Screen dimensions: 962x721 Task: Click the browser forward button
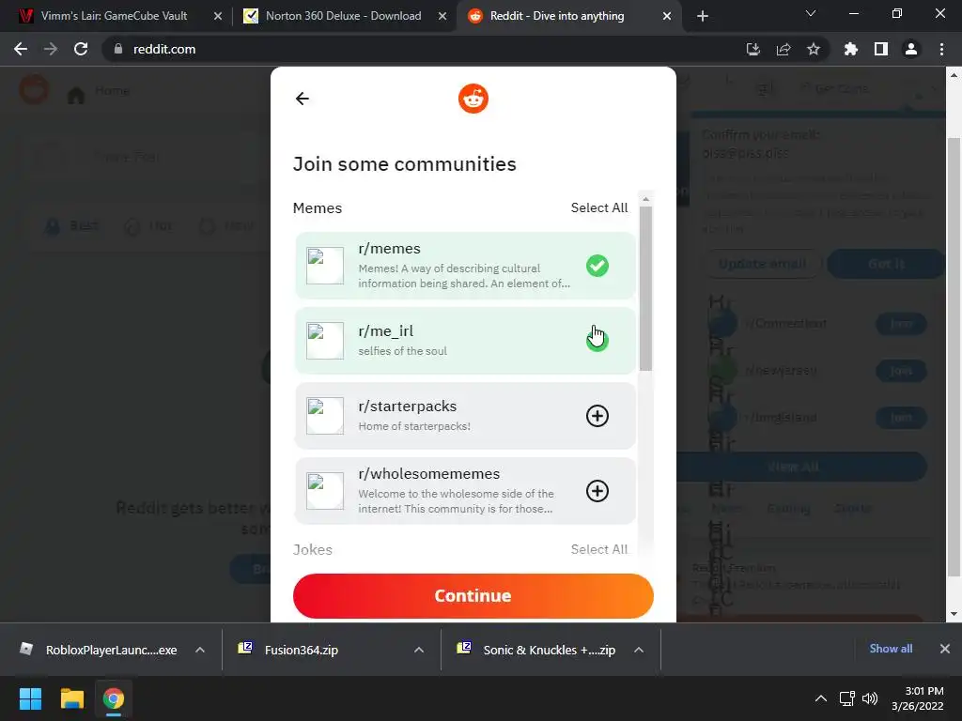51,49
